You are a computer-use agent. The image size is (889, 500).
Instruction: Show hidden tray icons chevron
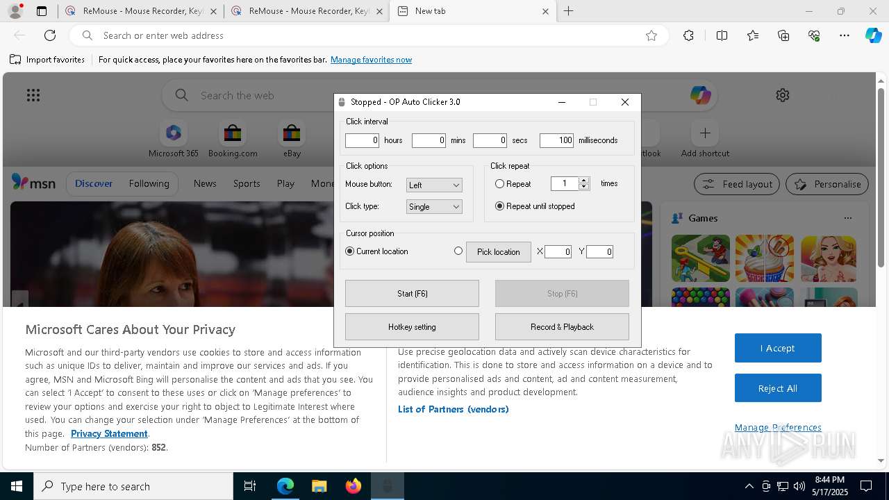[749, 486]
